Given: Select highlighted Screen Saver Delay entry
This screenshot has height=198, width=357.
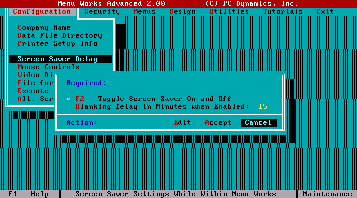Looking at the screenshot, I should point(60,59).
